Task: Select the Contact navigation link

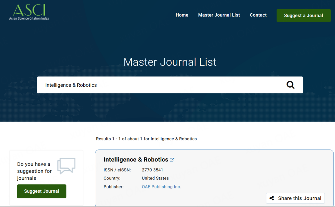Action: tap(258, 15)
